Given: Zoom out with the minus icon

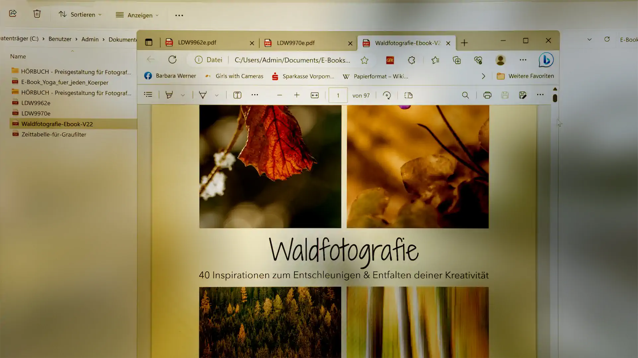Looking at the screenshot, I should pos(279,95).
